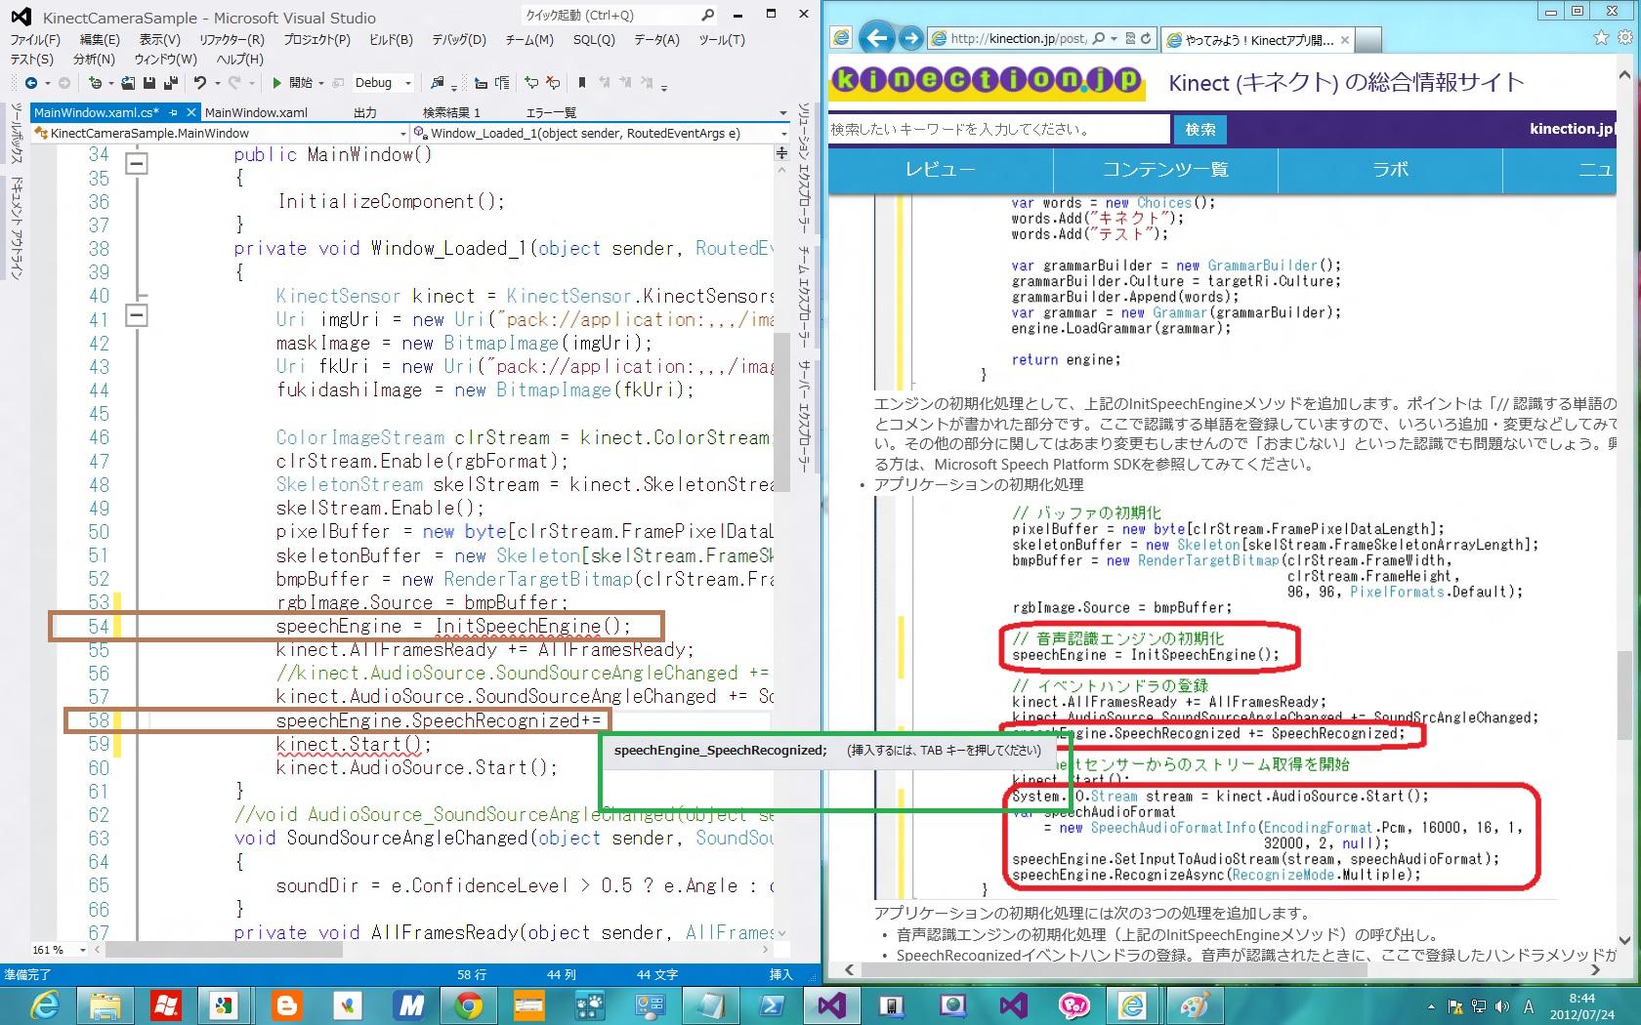Click Internet Explorer's back arrow button
Viewport: 1641px width, 1025px height.
pos(876,38)
